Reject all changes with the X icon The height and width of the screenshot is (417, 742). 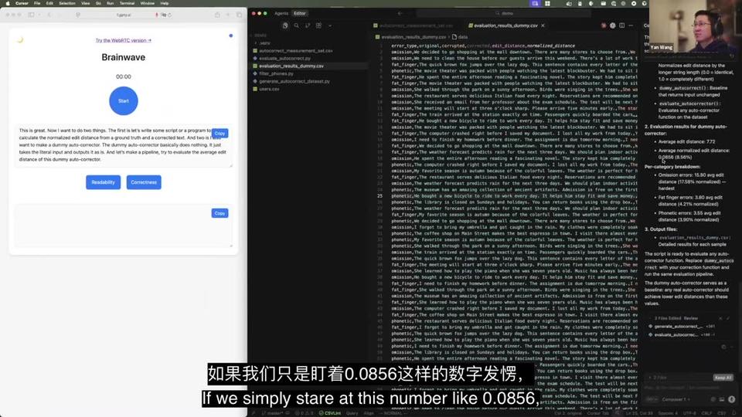coord(720,318)
